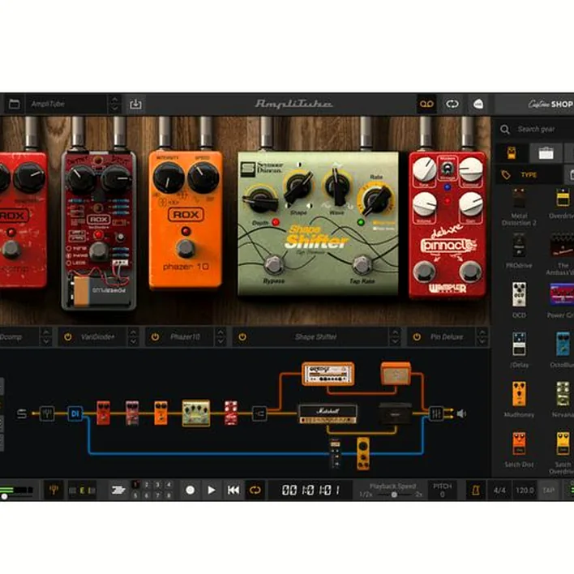
Task: Stomp the Shape Shifter Tap Rate footswitch
Action: click(362, 265)
